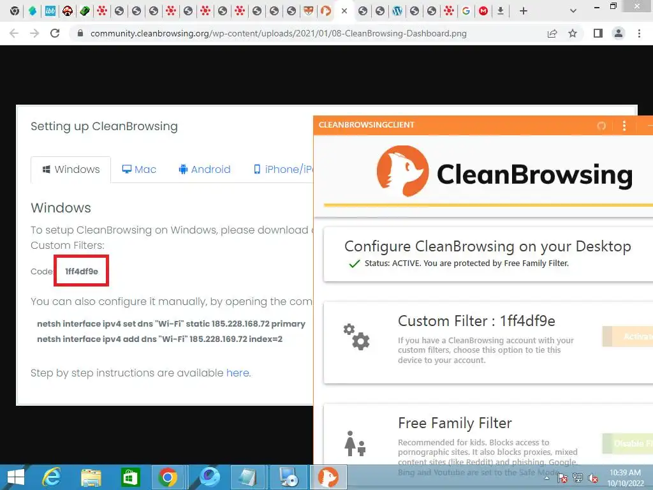Select the Mac setup tab

click(139, 170)
